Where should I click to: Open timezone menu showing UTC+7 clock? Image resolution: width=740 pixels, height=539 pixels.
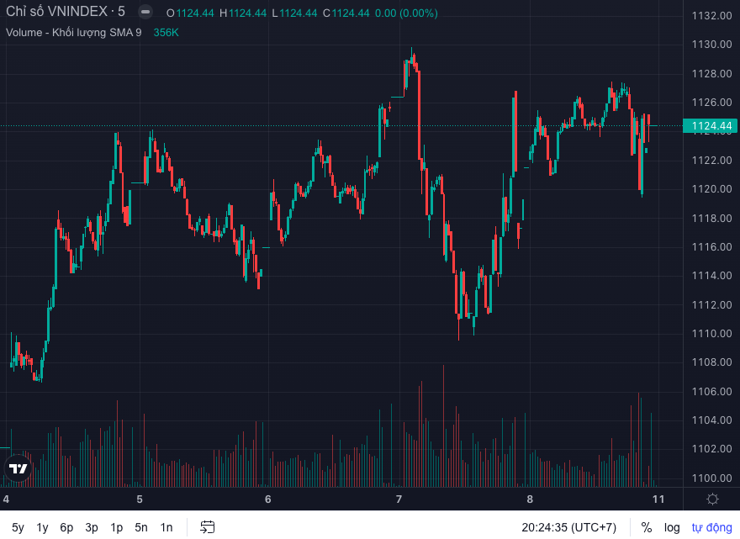(568, 527)
